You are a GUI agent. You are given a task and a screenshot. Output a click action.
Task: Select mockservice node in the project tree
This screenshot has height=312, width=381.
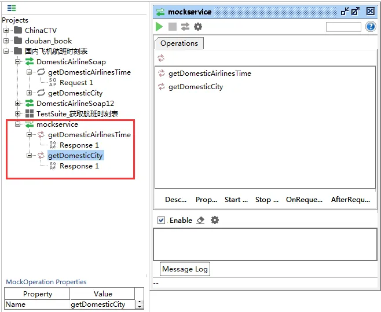click(57, 124)
